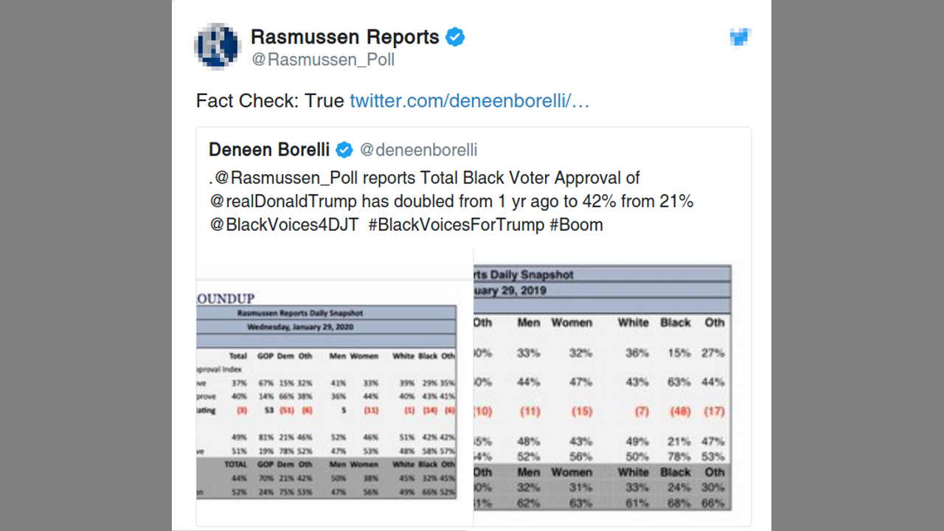Open the @Rasmussen_Poll handle under the name
The width and height of the screenshot is (944, 531).
323,60
